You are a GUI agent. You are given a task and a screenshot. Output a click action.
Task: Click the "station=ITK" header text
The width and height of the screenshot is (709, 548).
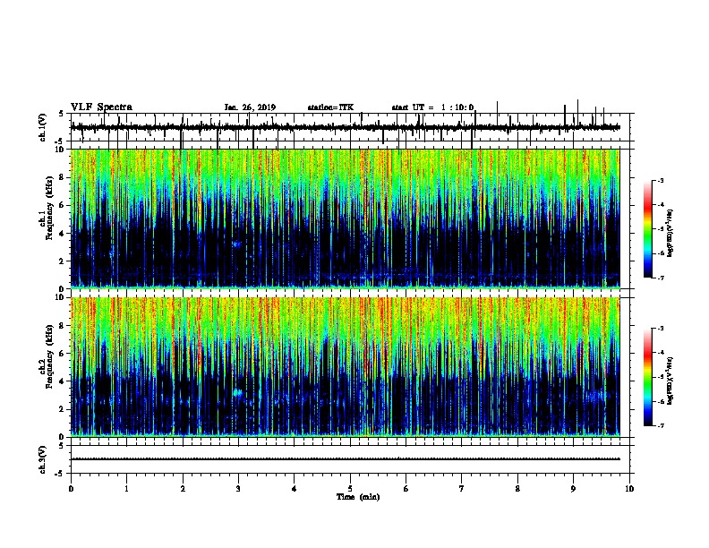[x=330, y=107]
